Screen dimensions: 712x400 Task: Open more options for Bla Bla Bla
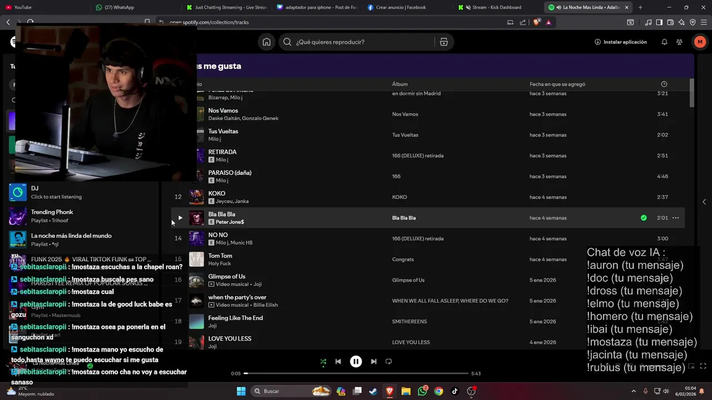click(675, 218)
